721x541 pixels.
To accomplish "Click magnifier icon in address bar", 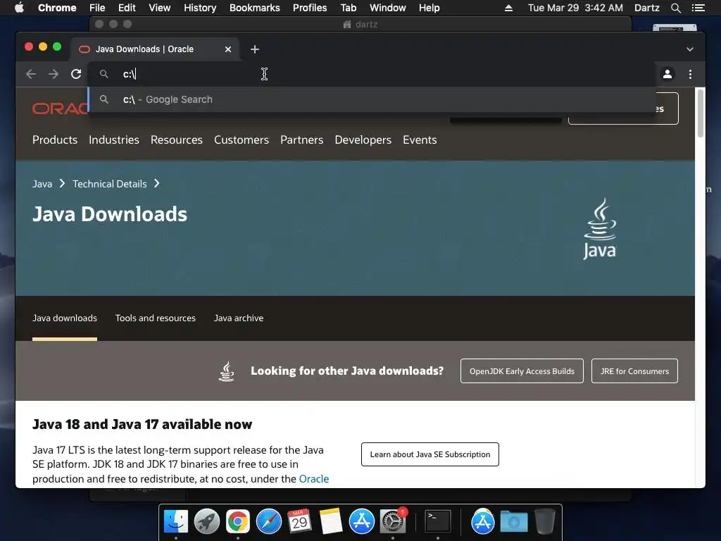I will (x=104, y=74).
